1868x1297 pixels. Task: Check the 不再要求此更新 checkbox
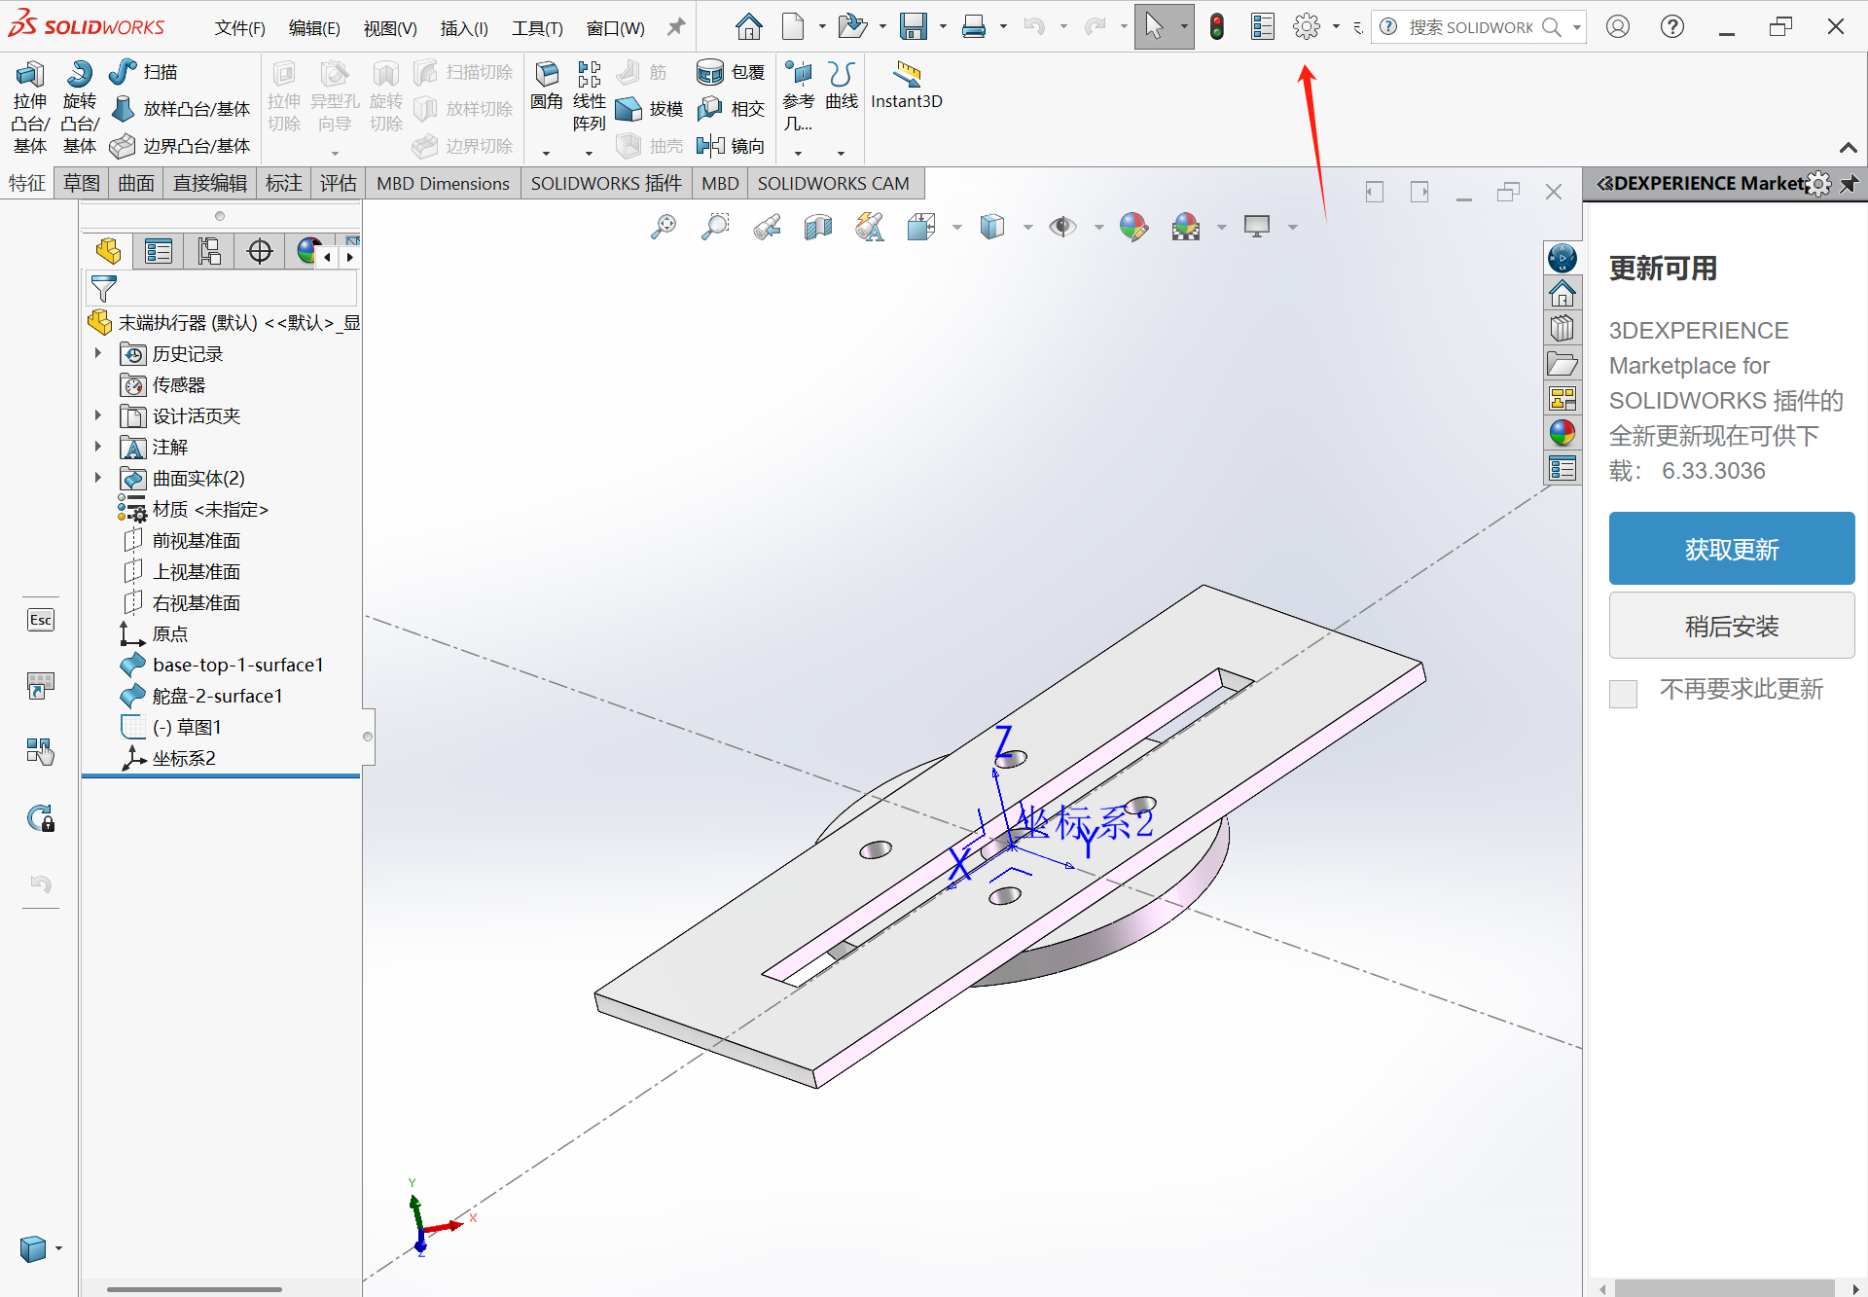tap(1622, 693)
